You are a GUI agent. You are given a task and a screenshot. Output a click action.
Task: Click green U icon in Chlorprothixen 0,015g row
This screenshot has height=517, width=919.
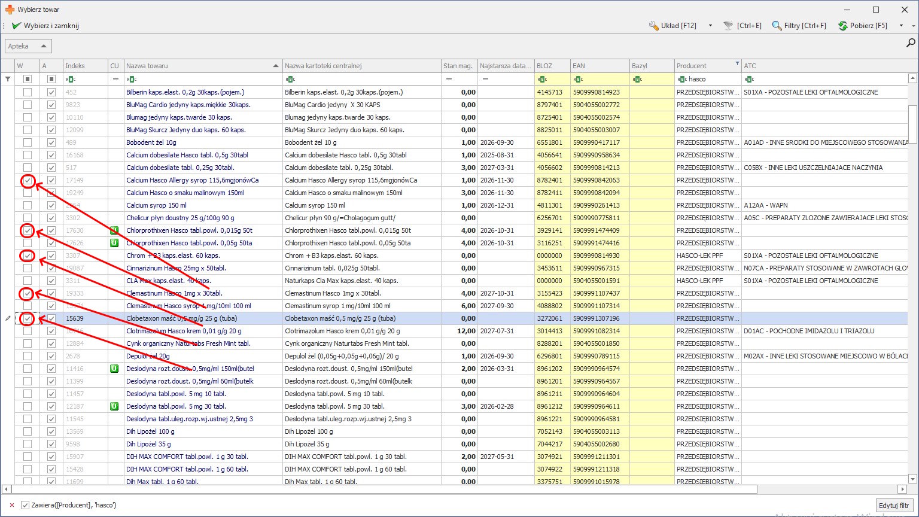point(115,230)
